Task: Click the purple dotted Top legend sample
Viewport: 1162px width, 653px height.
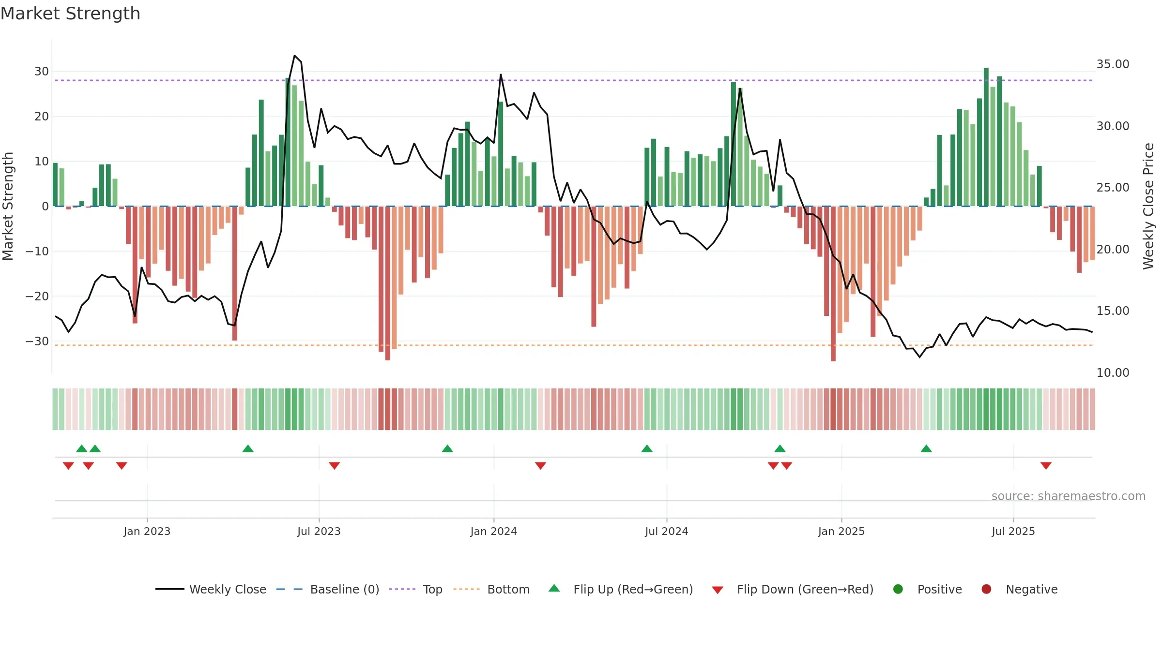Action: click(402, 589)
